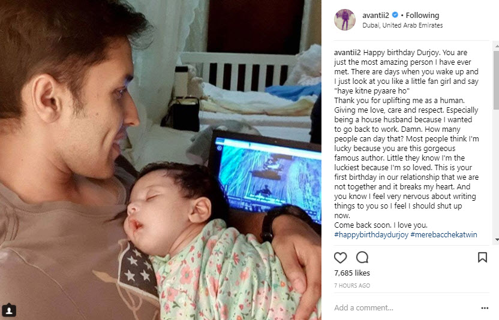Image resolution: width=499 pixels, height=320 pixels.
Task: Open the Dubai, United Arab Emirates location
Action: coord(402,25)
